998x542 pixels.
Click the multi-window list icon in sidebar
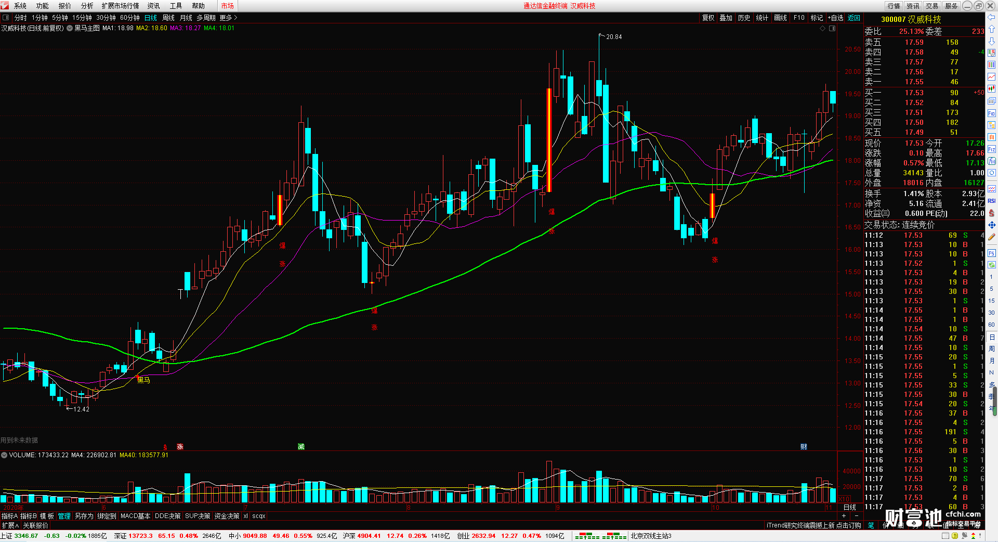coord(991,101)
